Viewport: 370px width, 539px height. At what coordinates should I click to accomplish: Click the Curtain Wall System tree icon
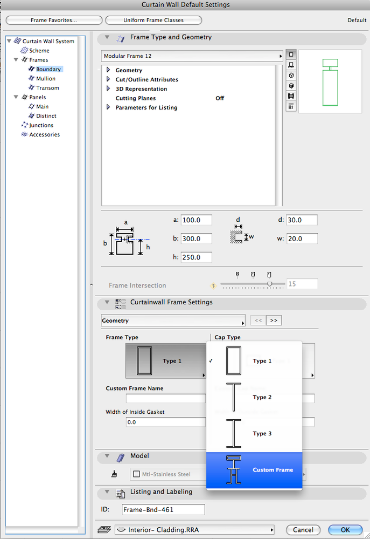click(x=18, y=41)
